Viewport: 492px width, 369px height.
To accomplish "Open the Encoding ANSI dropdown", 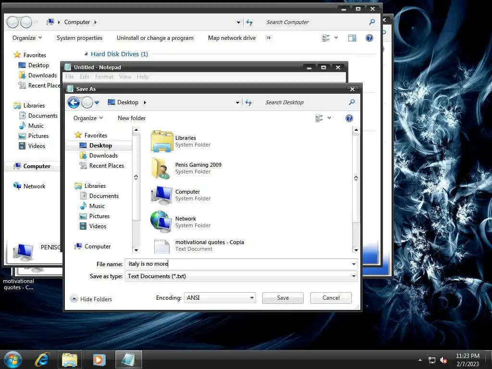I will coord(220,298).
